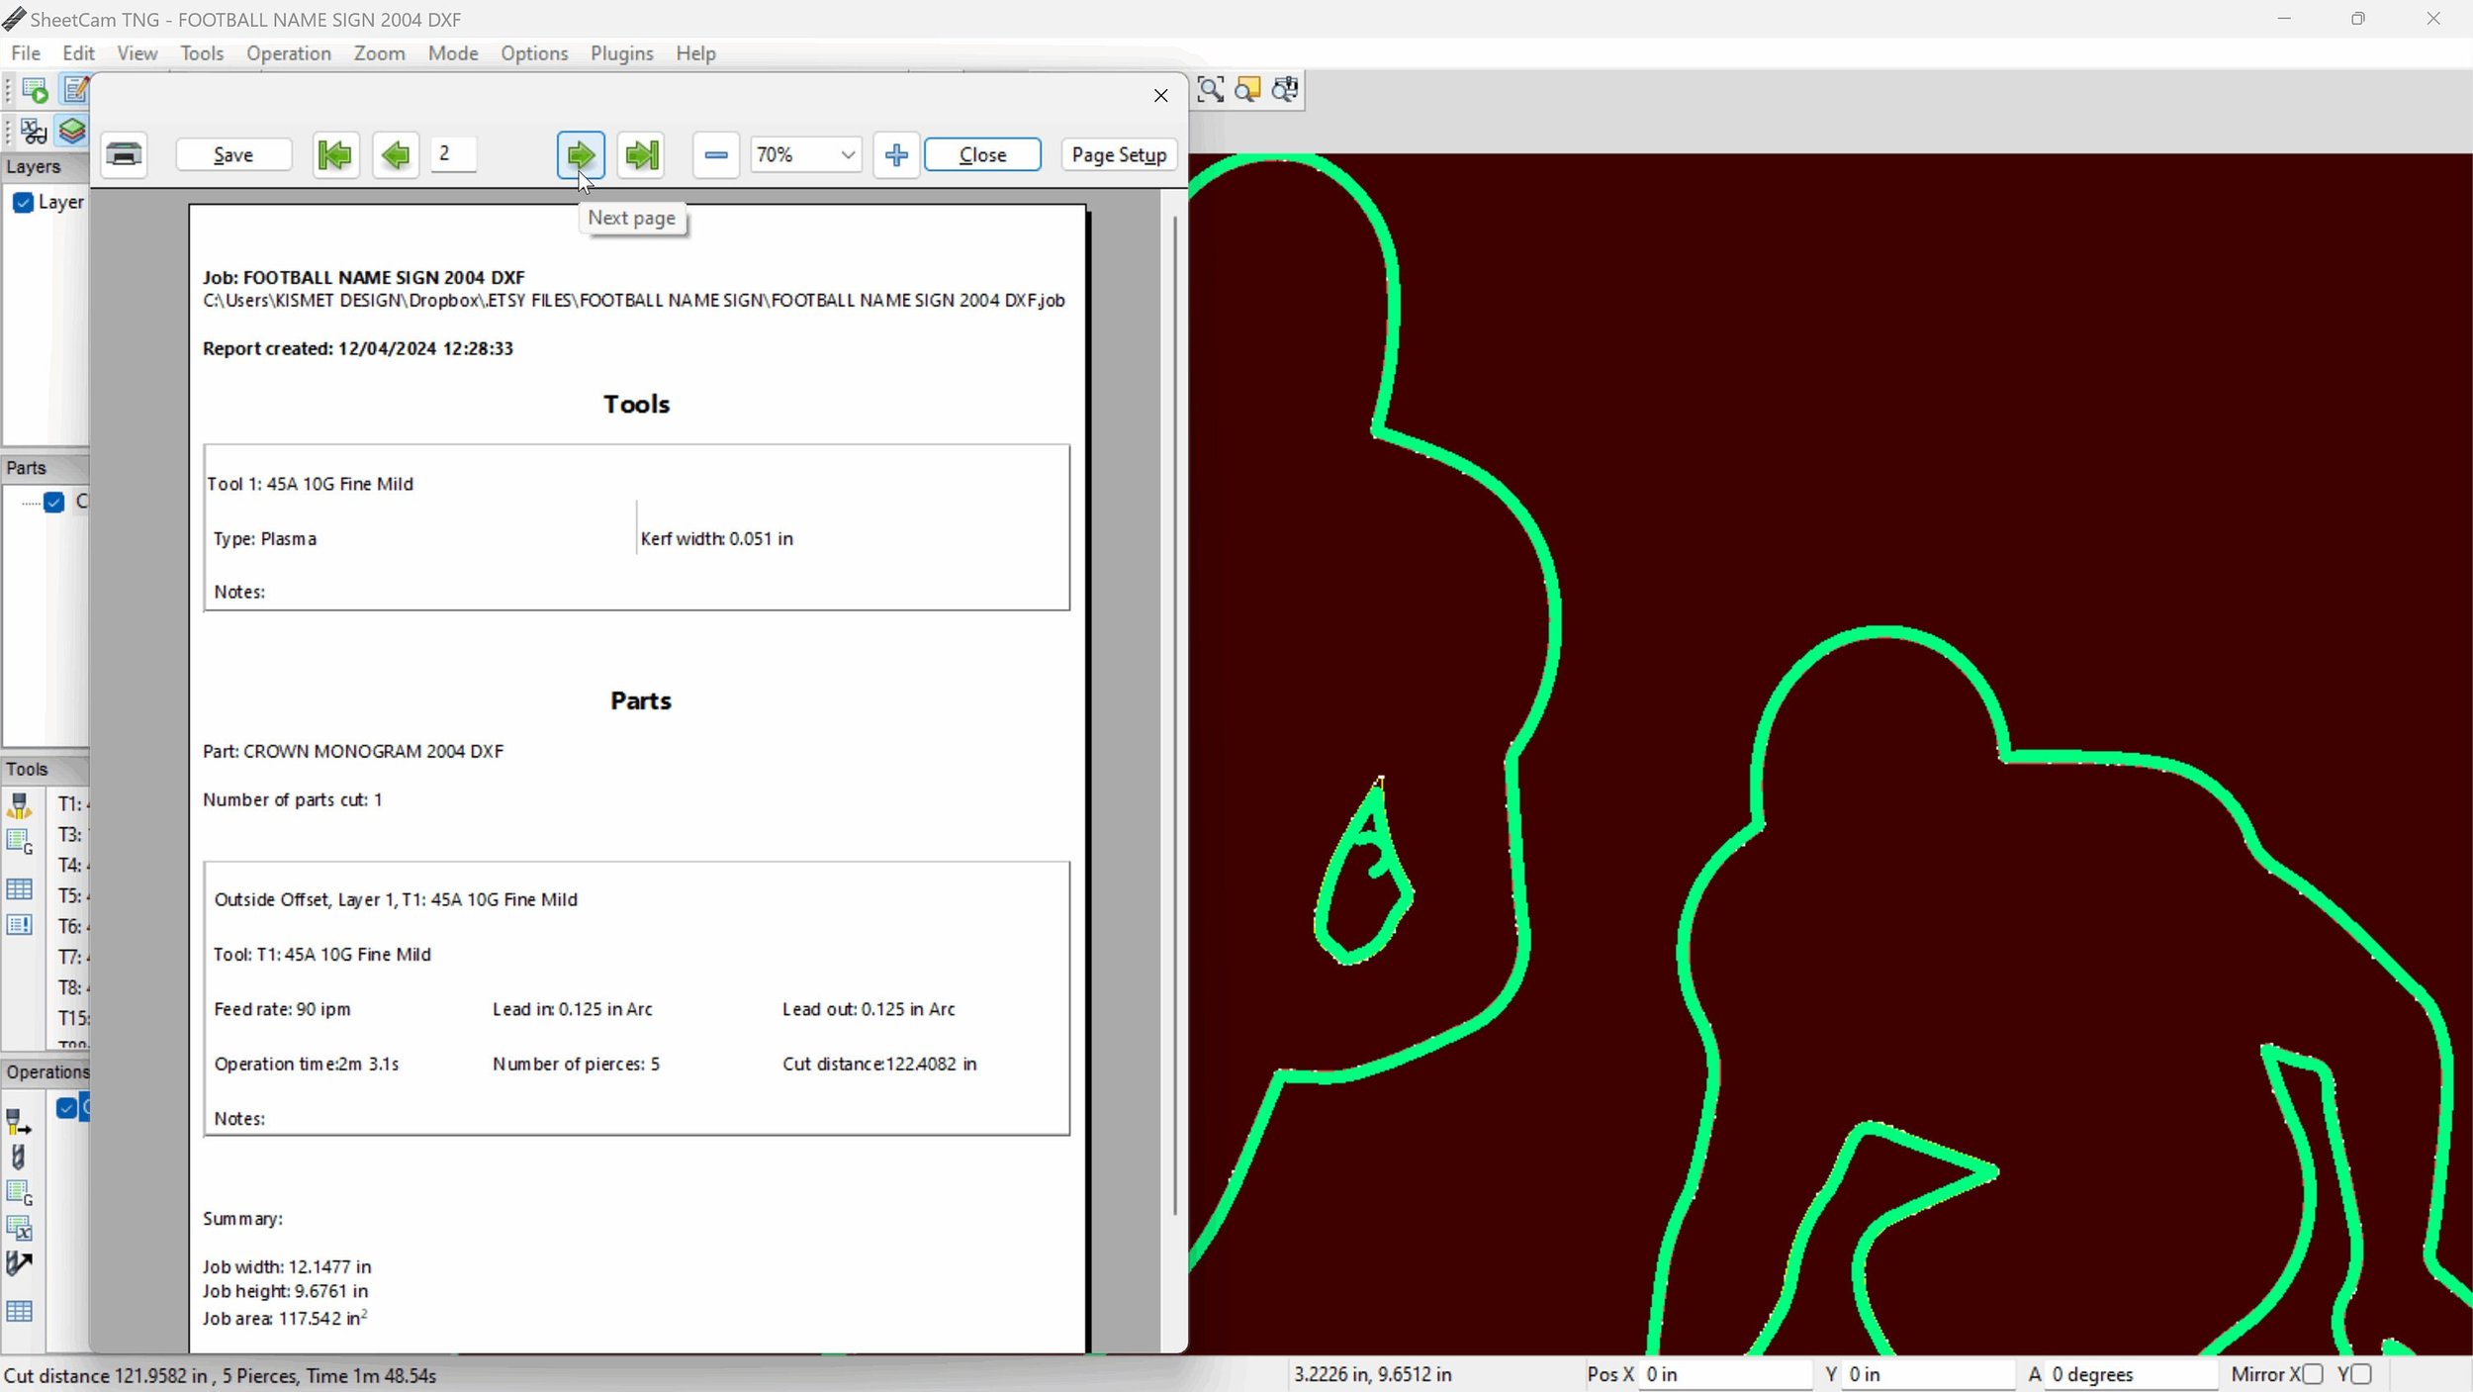The width and height of the screenshot is (2473, 1392).
Task: Select tool T7 in Tools list
Action: click(x=71, y=957)
